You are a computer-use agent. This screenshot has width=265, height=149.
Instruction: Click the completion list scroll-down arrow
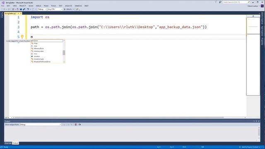(64, 62)
